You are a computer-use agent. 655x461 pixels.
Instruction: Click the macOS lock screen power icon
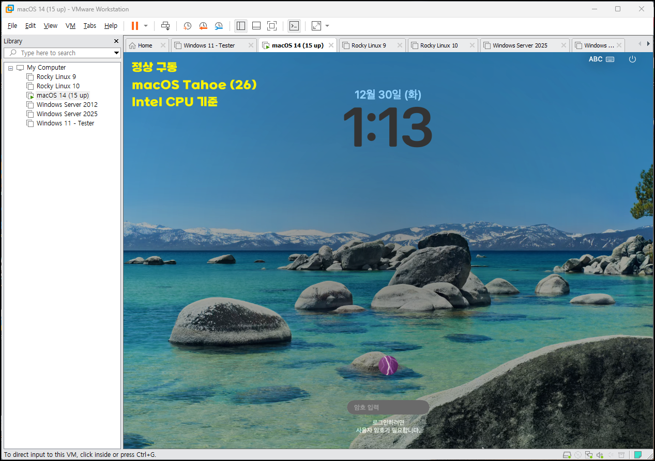(x=632, y=59)
